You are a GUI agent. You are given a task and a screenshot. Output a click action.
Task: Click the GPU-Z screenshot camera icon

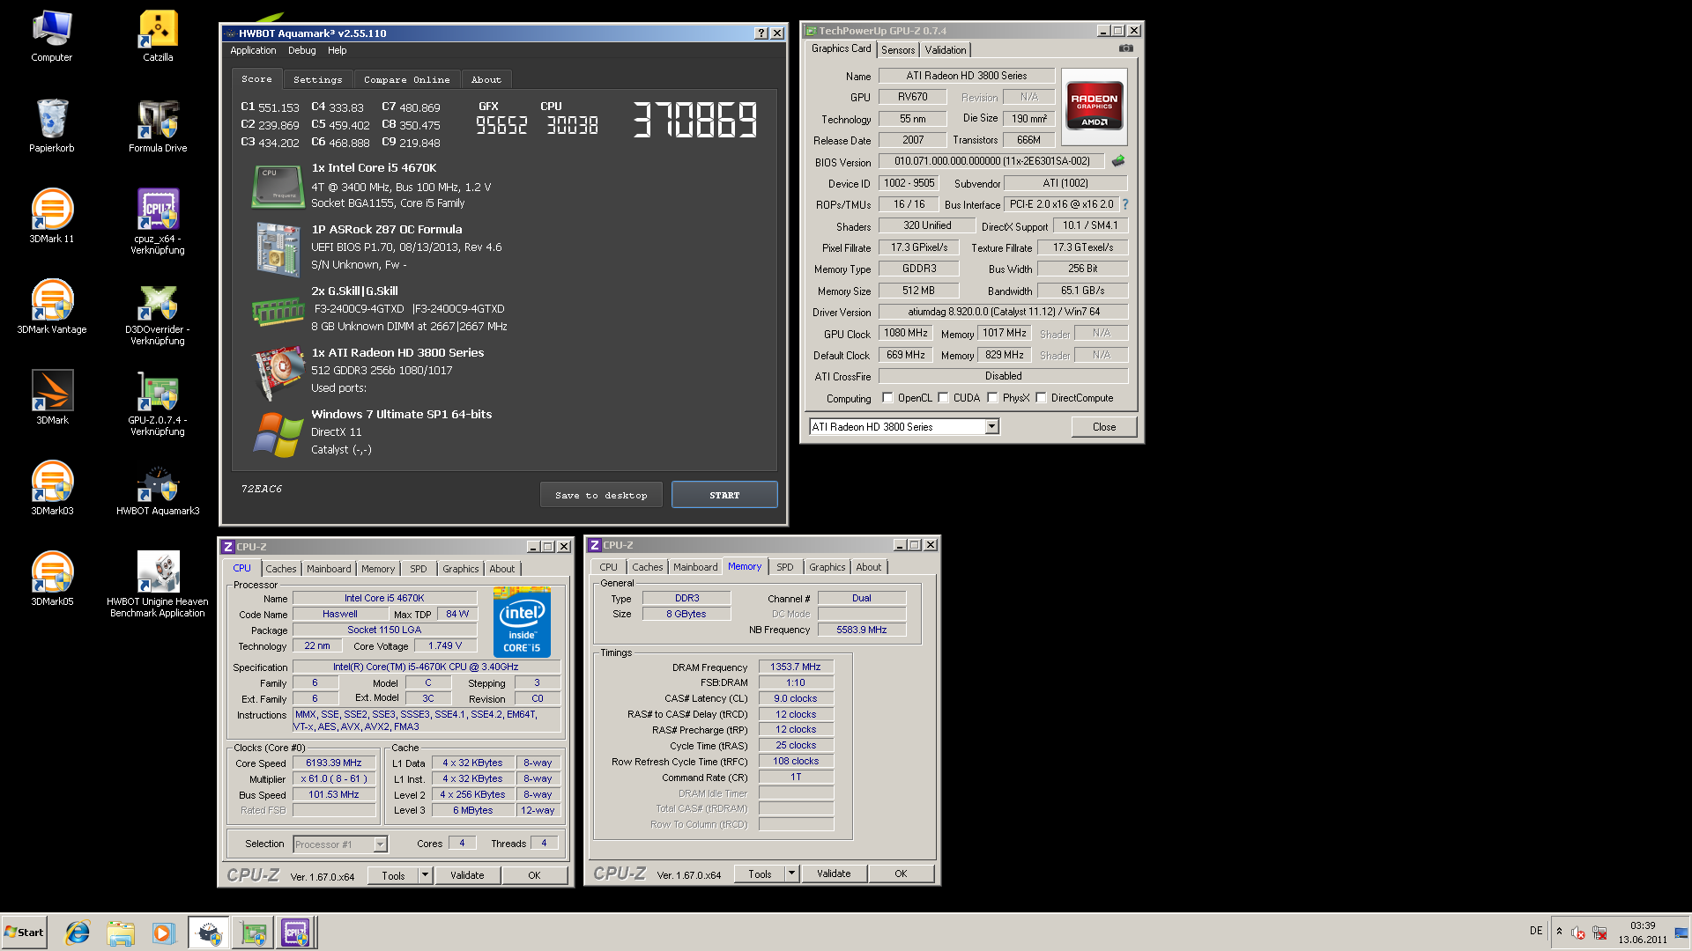[x=1125, y=48]
